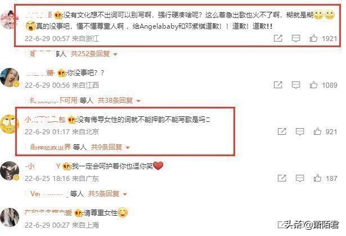Share the comment posted from 北京
The height and width of the screenshot is (236, 346).
tap(282, 131)
